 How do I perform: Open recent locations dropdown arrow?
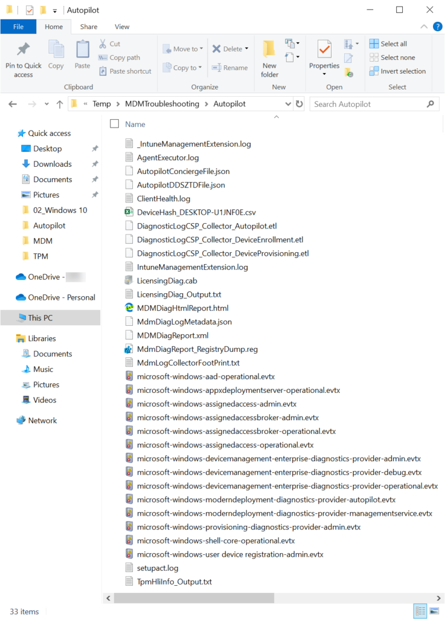(x=46, y=104)
